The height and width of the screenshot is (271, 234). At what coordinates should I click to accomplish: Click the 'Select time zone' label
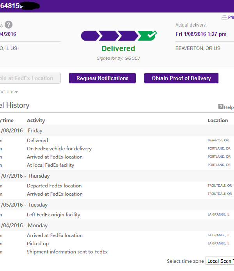pyautogui.click(x=185, y=261)
